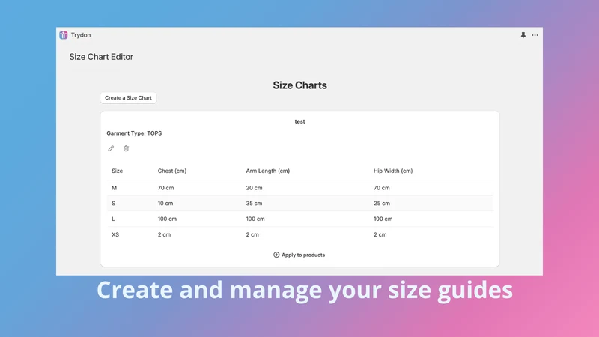Click the Trydon app logo icon

click(64, 35)
